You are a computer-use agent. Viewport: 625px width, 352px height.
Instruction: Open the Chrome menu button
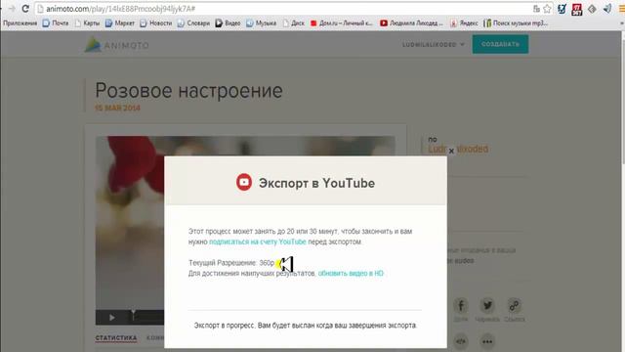tap(621, 9)
